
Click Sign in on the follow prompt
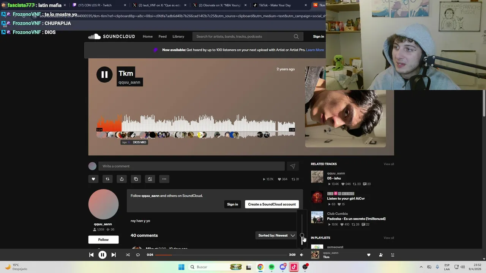click(232, 204)
